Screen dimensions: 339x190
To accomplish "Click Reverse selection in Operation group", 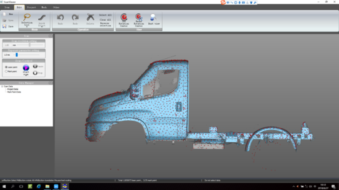I will point(105,24).
